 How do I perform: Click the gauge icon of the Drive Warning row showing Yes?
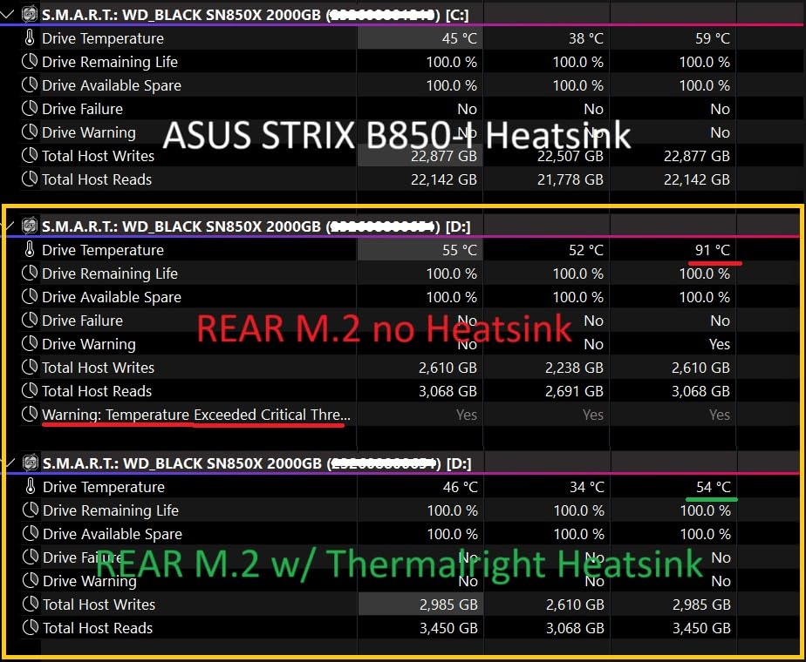point(30,344)
